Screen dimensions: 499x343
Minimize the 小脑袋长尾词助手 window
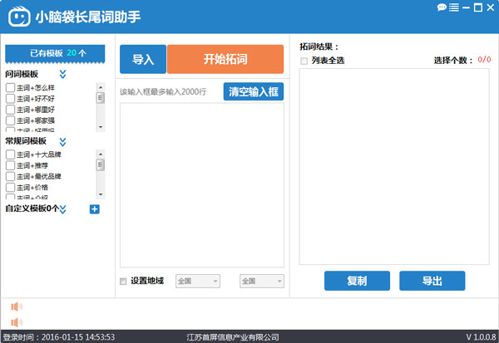point(466,7)
